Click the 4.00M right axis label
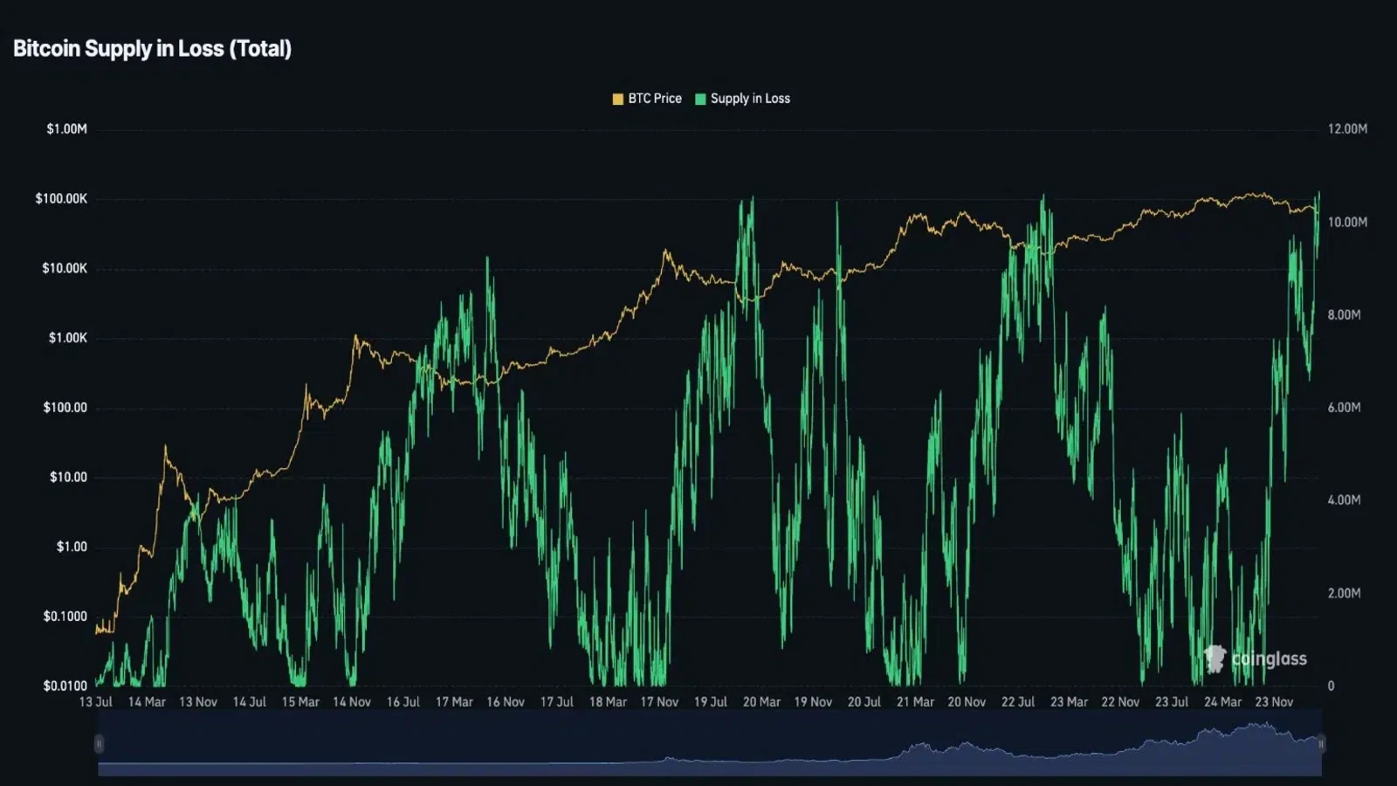1397x786 pixels. point(1344,500)
